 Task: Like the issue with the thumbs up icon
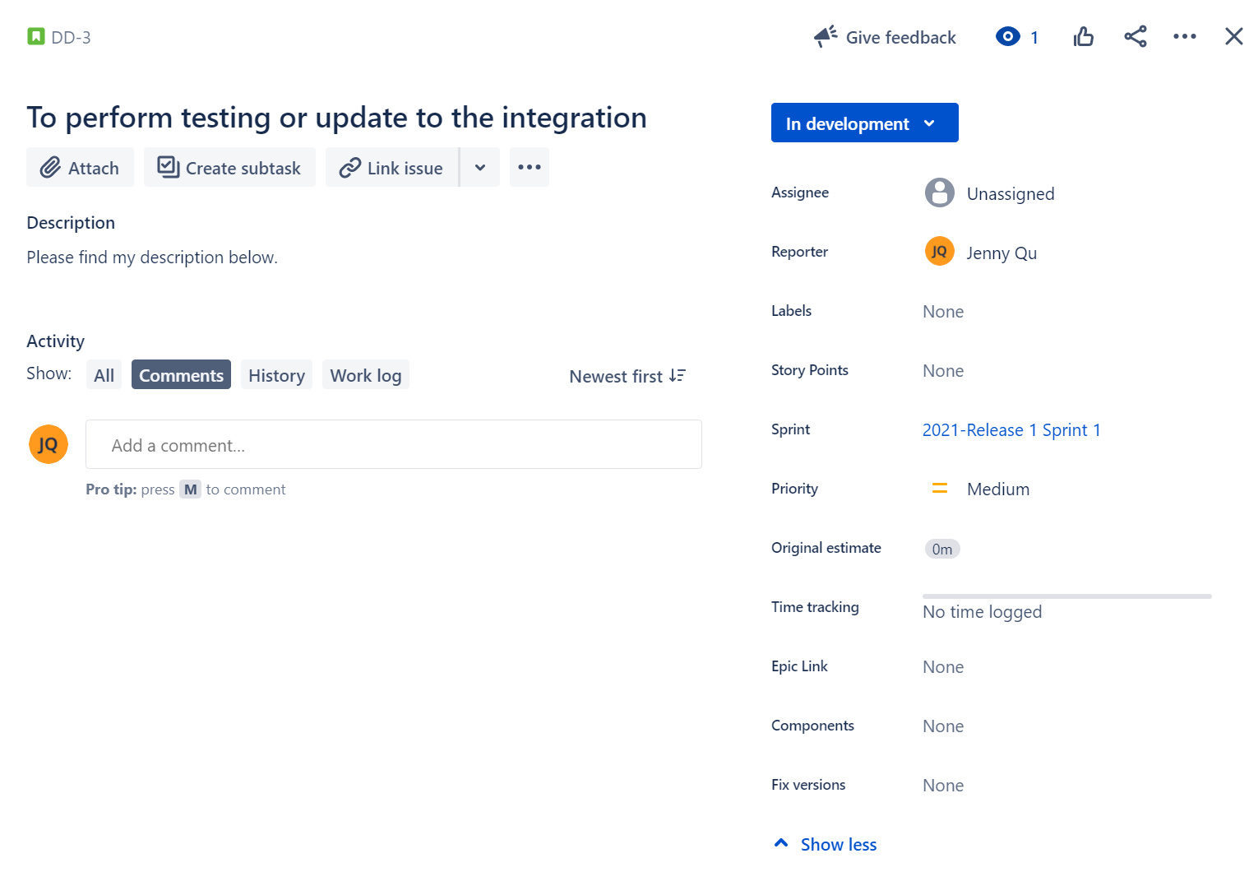pos(1083,36)
